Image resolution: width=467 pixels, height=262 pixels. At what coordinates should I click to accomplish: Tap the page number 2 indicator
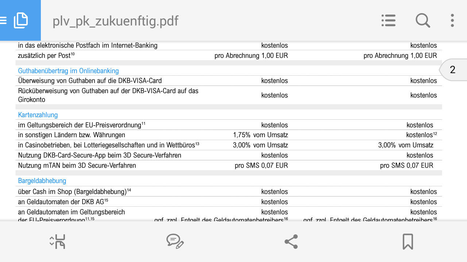tap(453, 70)
